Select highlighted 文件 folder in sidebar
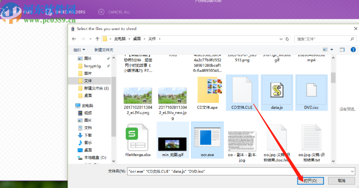359x188 pixels. click(89, 81)
